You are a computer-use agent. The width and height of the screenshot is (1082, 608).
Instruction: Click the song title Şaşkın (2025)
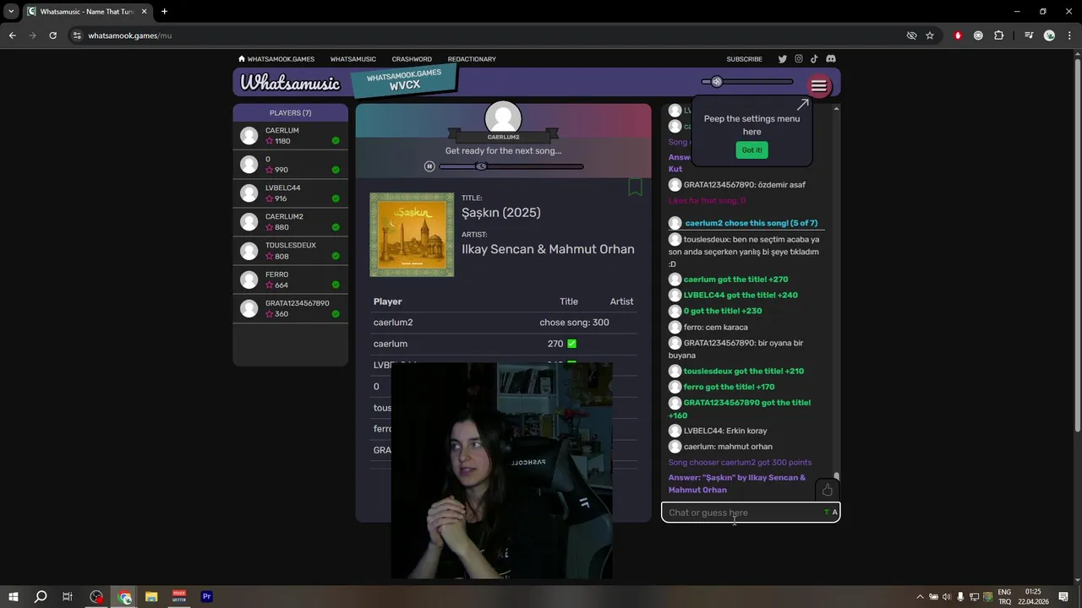[x=501, y=213]
